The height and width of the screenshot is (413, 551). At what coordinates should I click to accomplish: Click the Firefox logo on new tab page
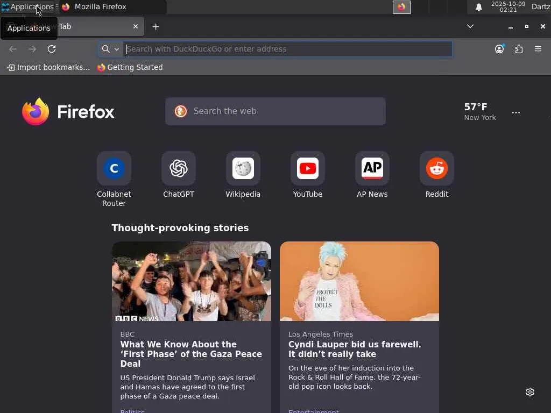68,112
